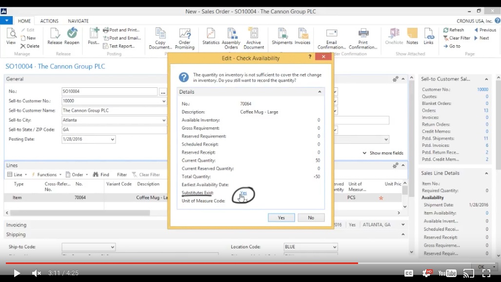501x282 pixels.
Task: Click the Substitutes Exist Yes link
Action: pyautogui.click(x=243, y=193)
